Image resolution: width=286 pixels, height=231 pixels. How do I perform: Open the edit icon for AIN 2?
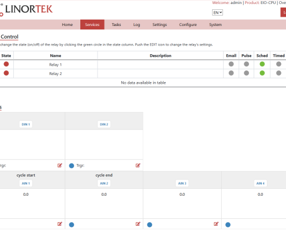[x=138, y=224]
